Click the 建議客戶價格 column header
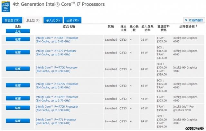This screenshot has width=206, height=131. [x=164, y=28]
